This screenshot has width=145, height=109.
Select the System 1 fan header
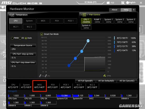point(109,21)
